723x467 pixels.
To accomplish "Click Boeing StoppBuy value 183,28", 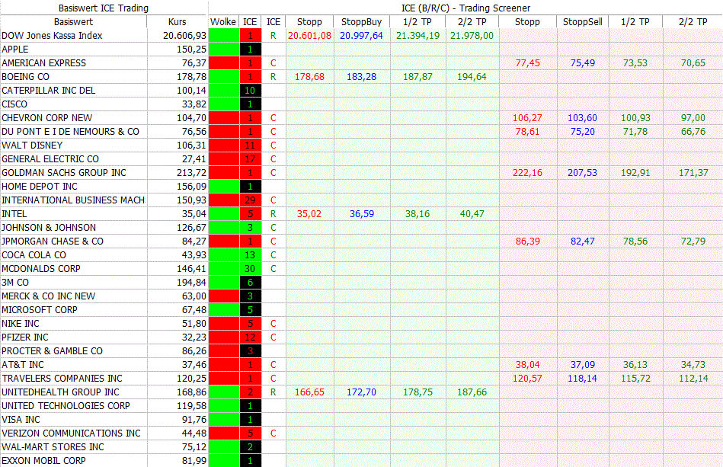I will [361, 76].
